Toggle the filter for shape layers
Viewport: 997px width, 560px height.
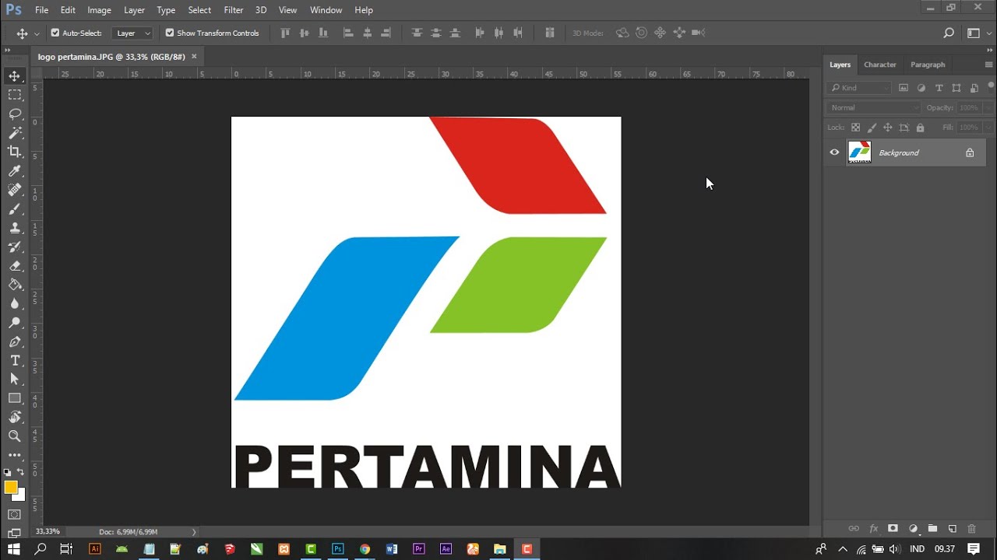[x=956, y=88]
